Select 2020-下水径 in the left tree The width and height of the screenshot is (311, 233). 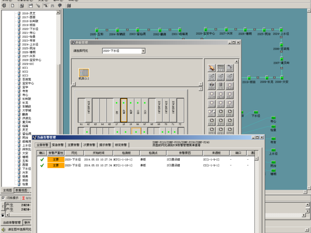(30, 29)
